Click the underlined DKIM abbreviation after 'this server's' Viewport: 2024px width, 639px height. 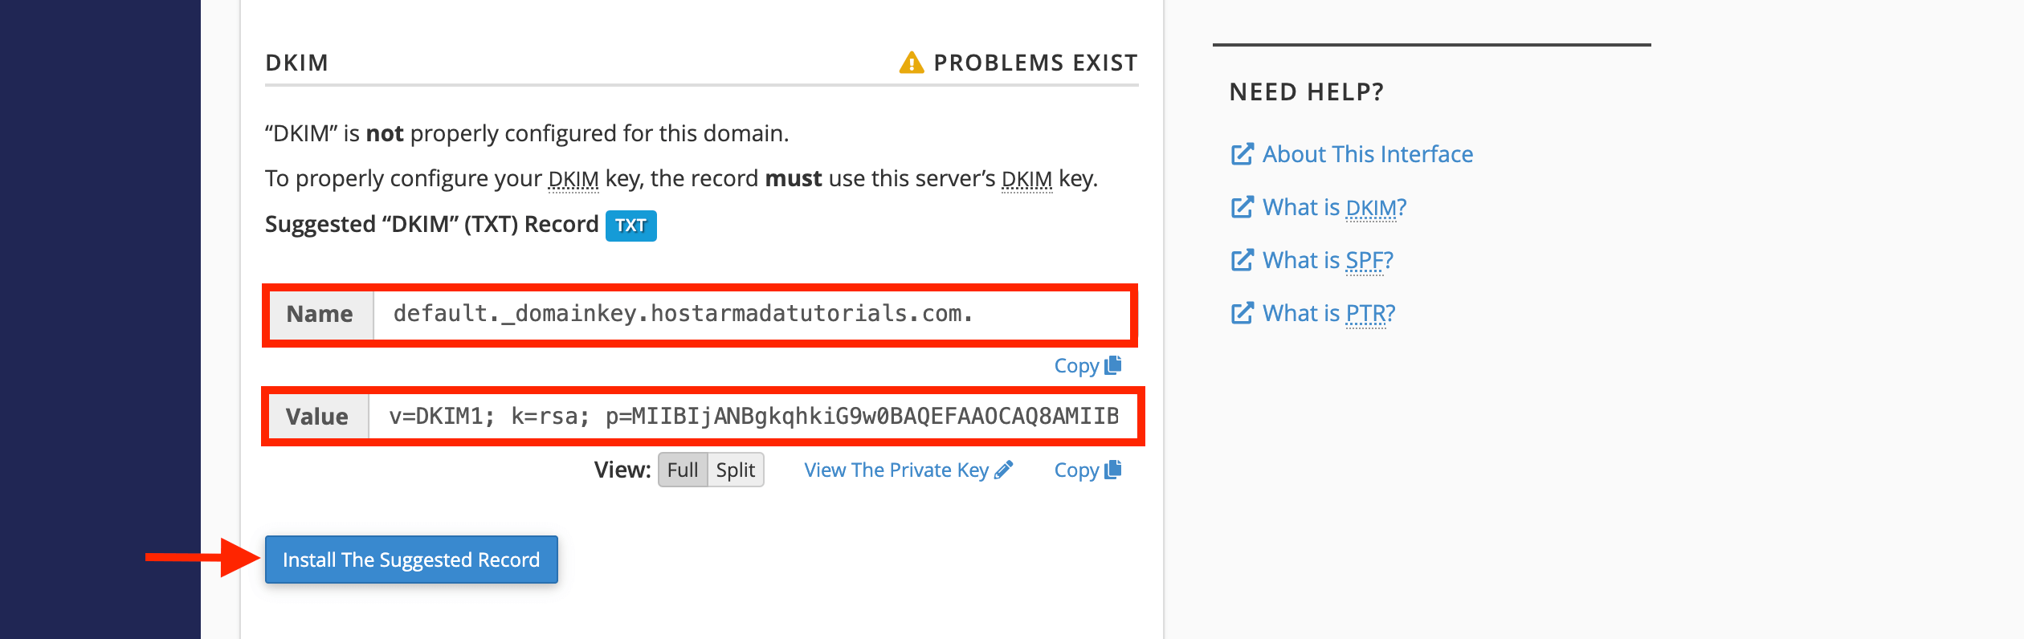[1026, 179]
